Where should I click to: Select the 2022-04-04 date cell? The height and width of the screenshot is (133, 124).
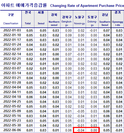12,87
